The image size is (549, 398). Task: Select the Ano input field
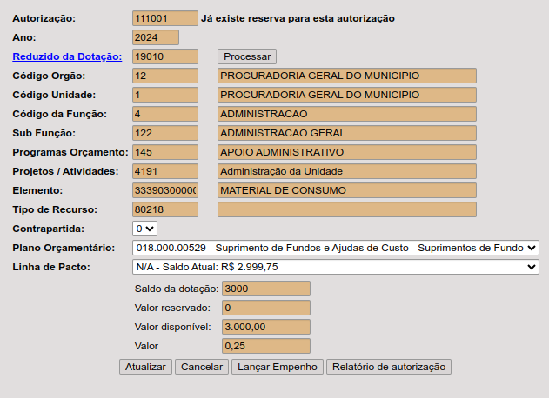(156, 37)
